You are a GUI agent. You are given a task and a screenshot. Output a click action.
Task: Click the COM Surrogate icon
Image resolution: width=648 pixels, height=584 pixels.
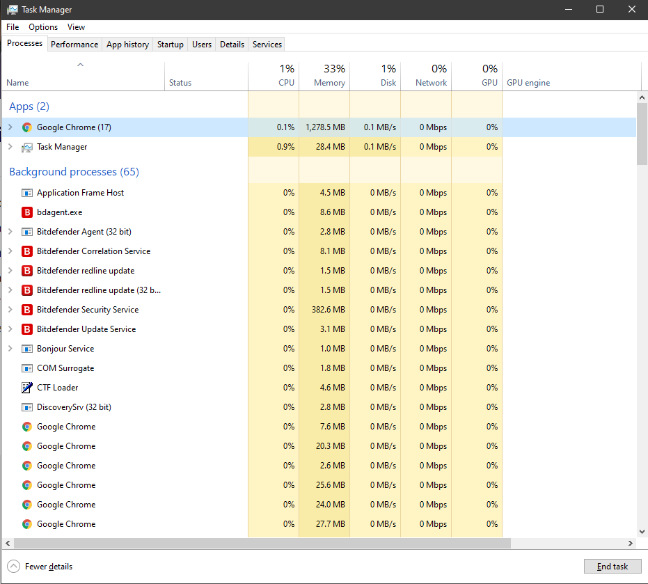27,368
